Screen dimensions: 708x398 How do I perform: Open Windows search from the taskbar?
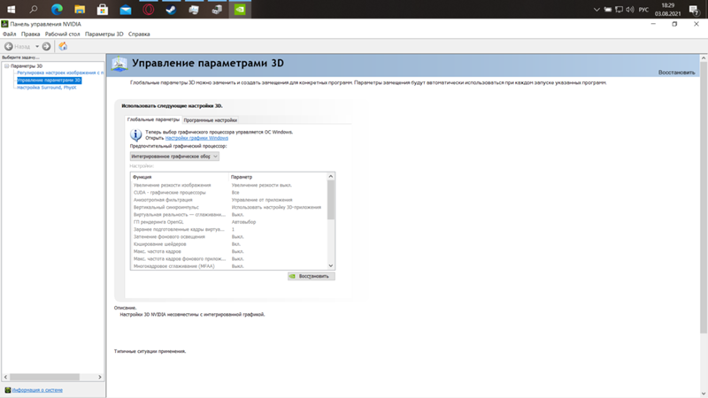[x=34, y=9]
